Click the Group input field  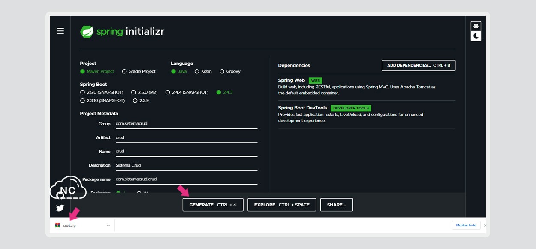[187, 124]
